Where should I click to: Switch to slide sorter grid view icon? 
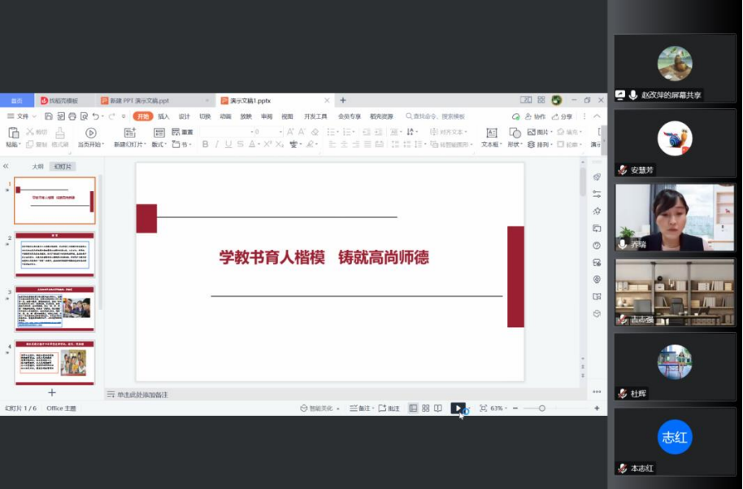425,408
